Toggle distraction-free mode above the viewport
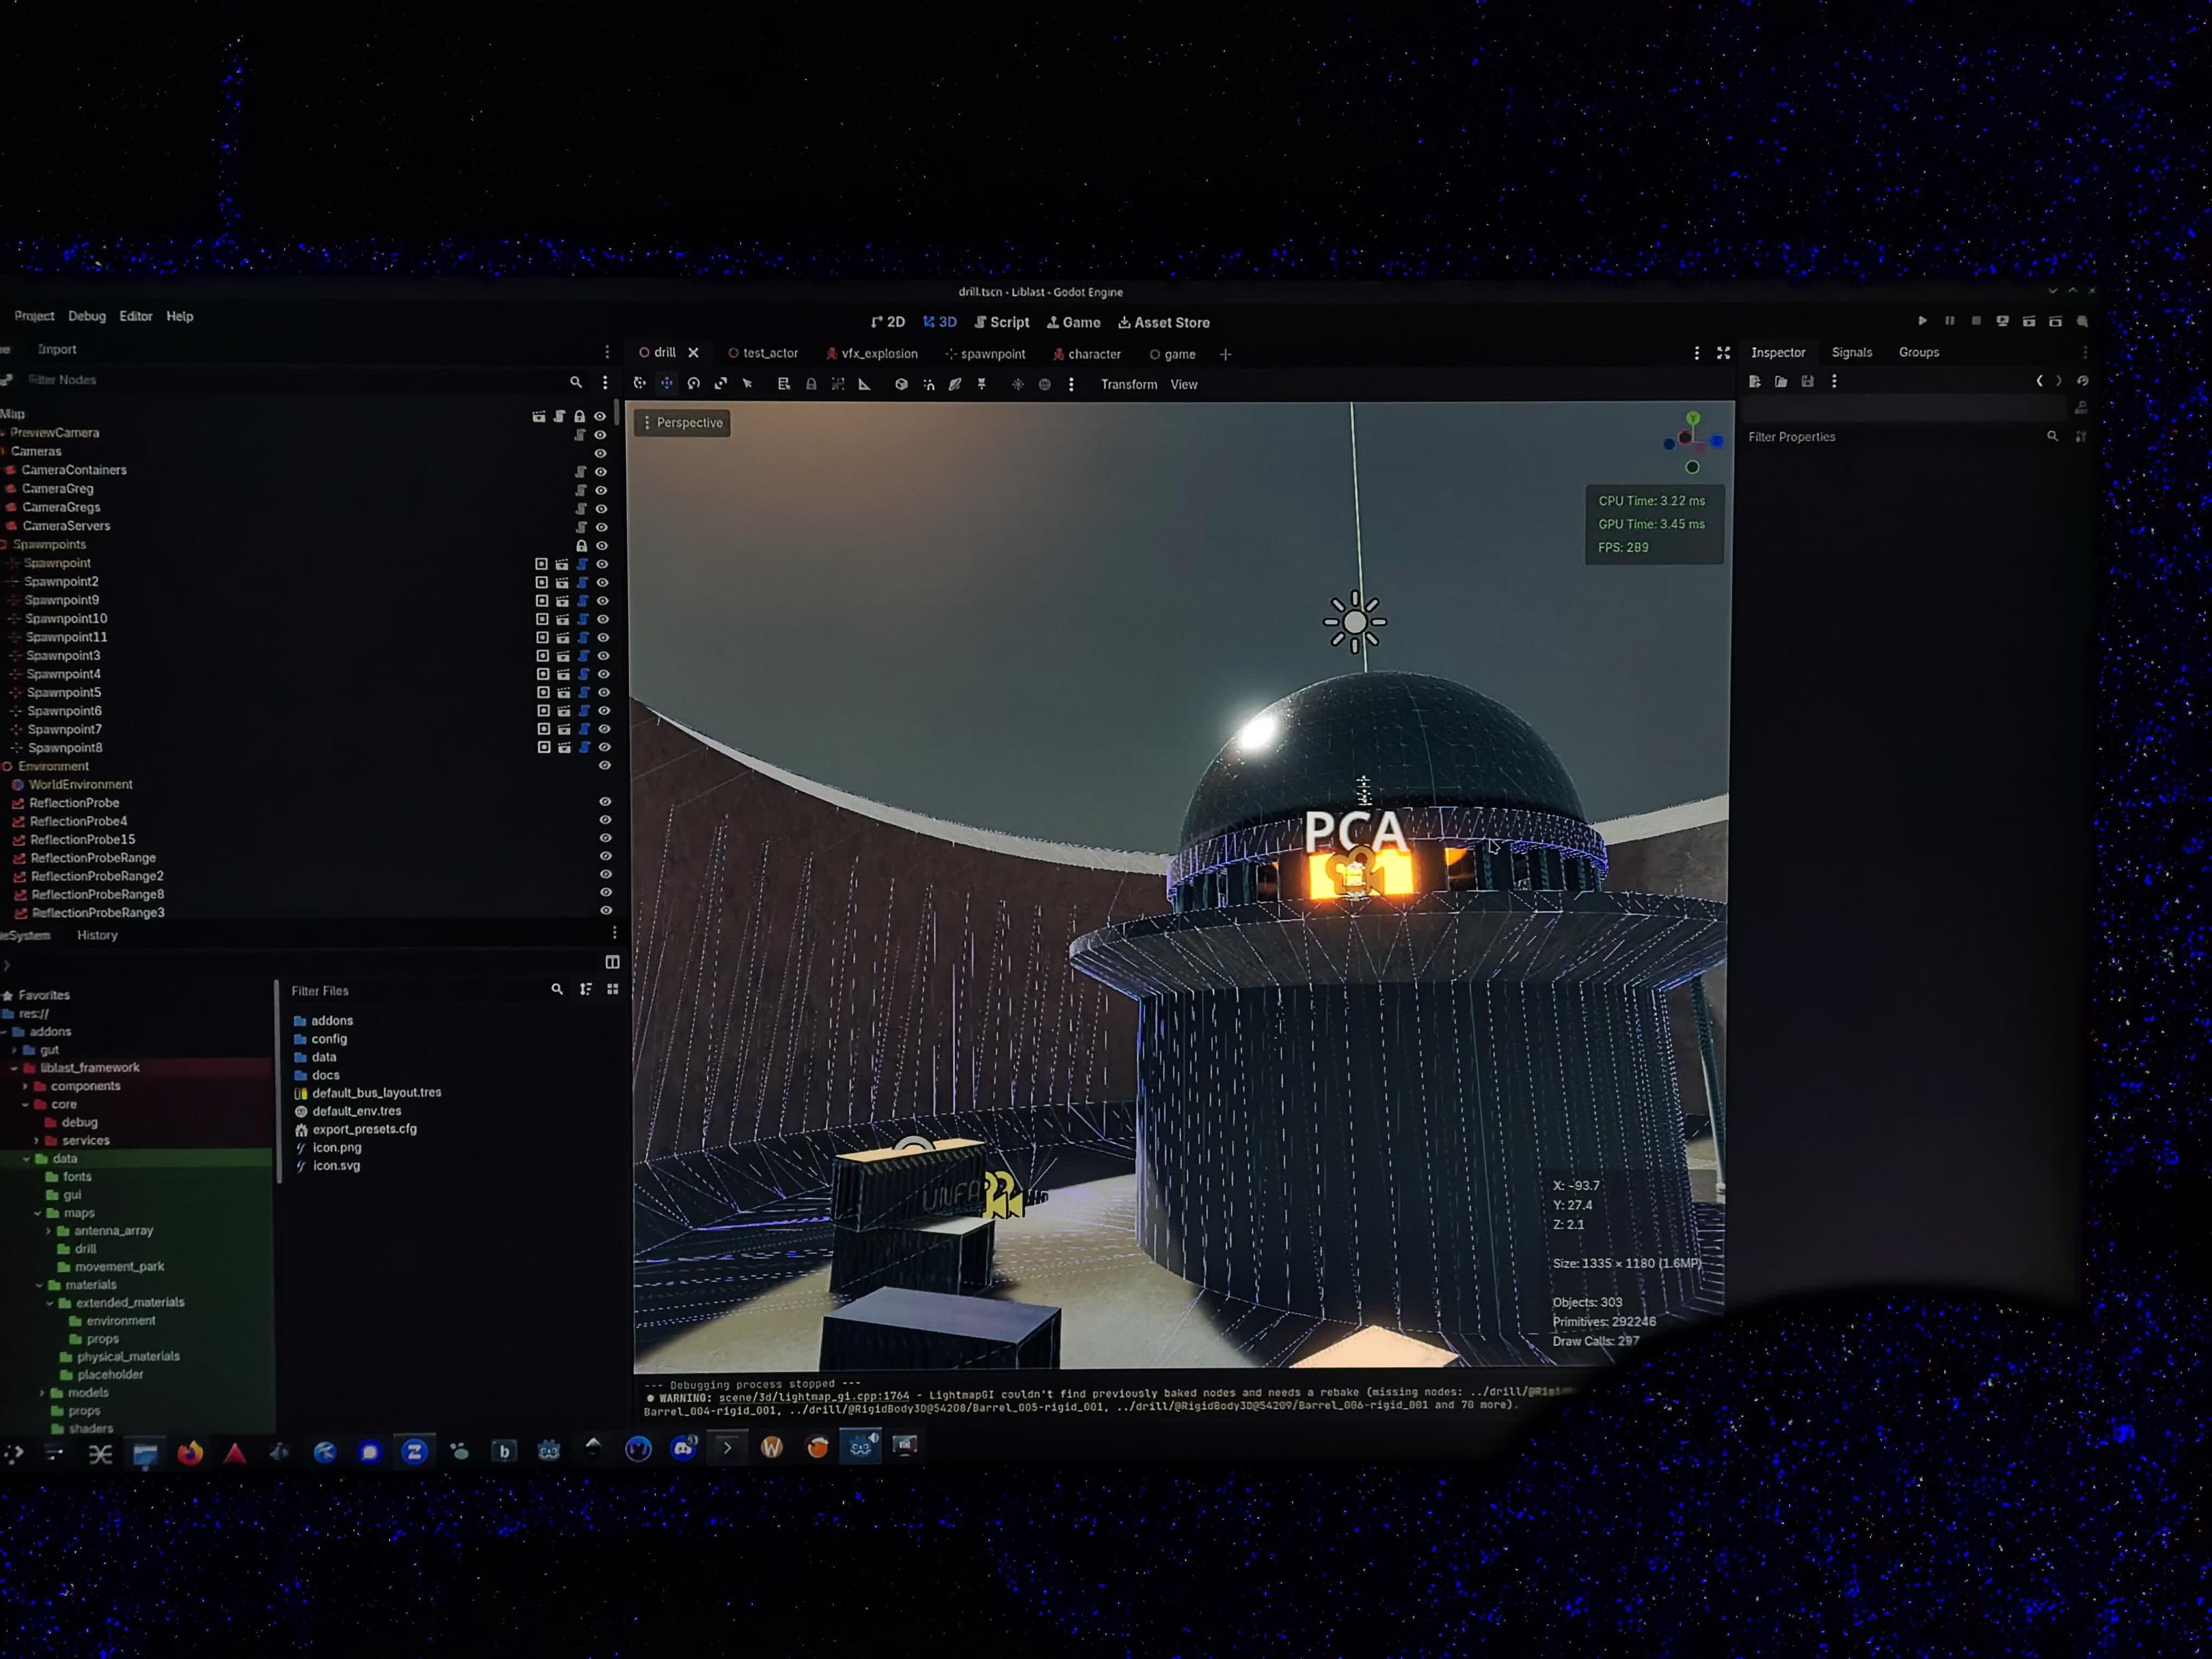The height and width of the screenshot is (1659, 2212). [x=1723, y=353]
